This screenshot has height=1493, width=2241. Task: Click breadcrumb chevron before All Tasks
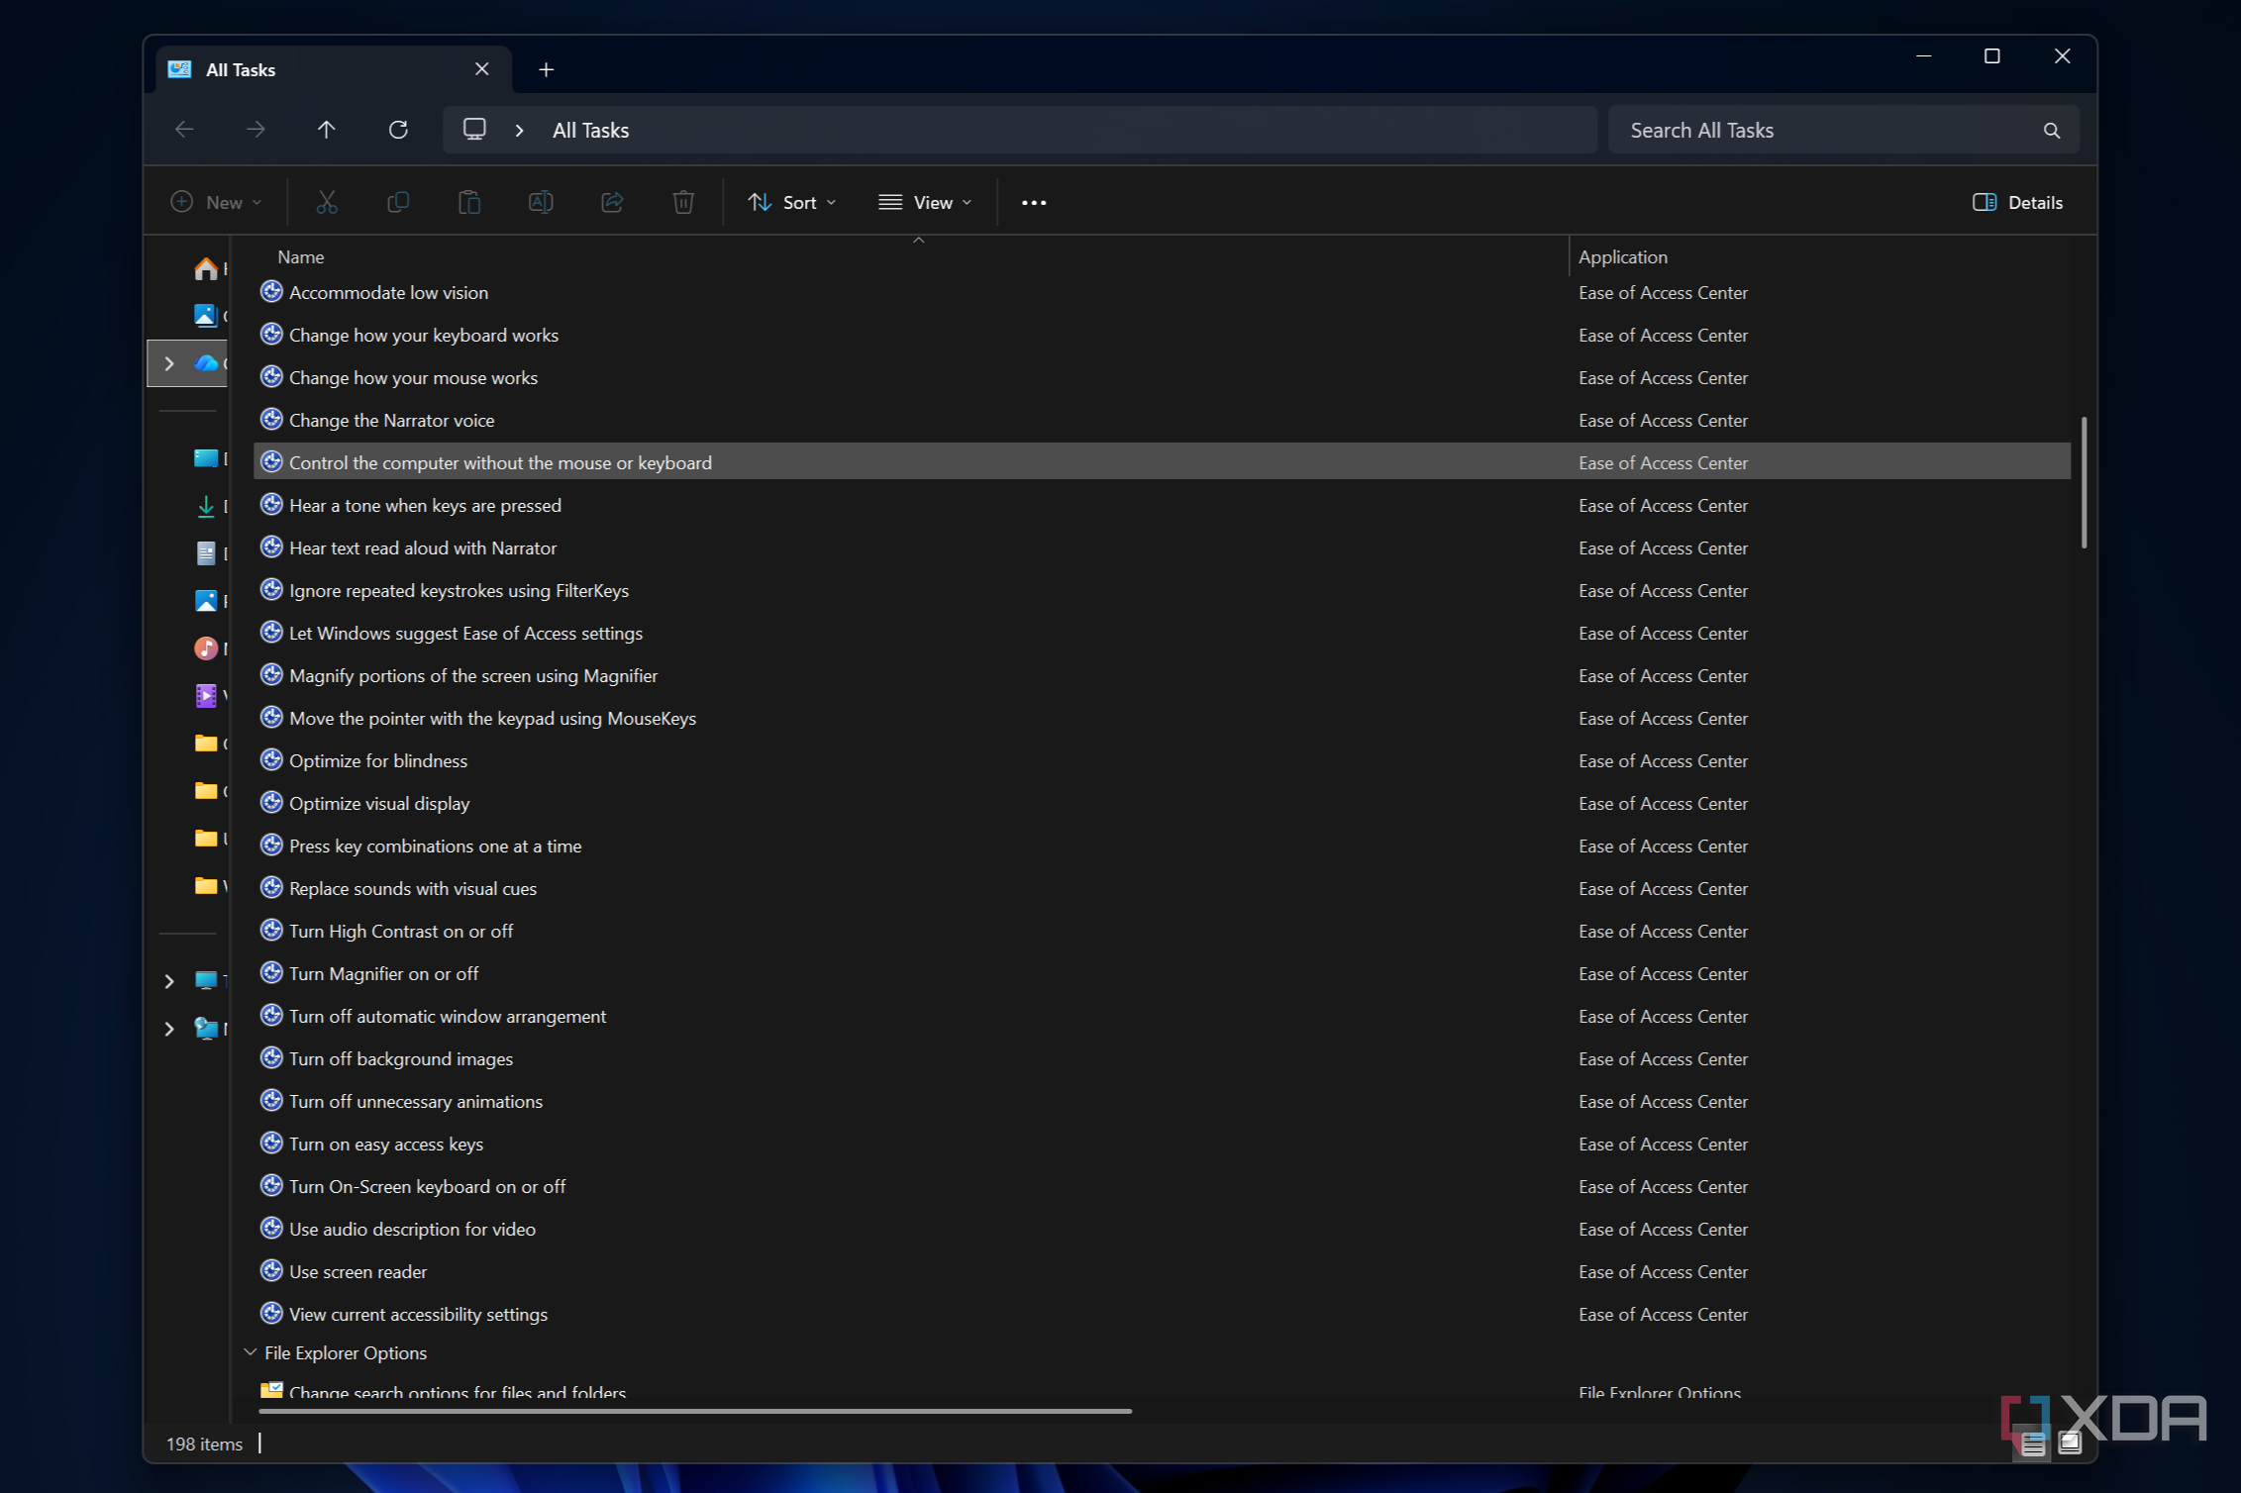[x=520, y=131]
